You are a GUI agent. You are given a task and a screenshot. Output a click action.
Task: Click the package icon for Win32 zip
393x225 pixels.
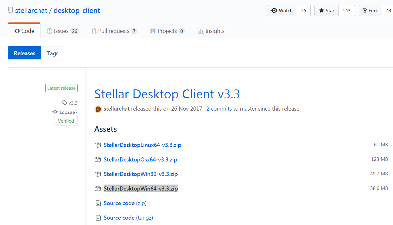pyautogui.click(x=98, y=174)
